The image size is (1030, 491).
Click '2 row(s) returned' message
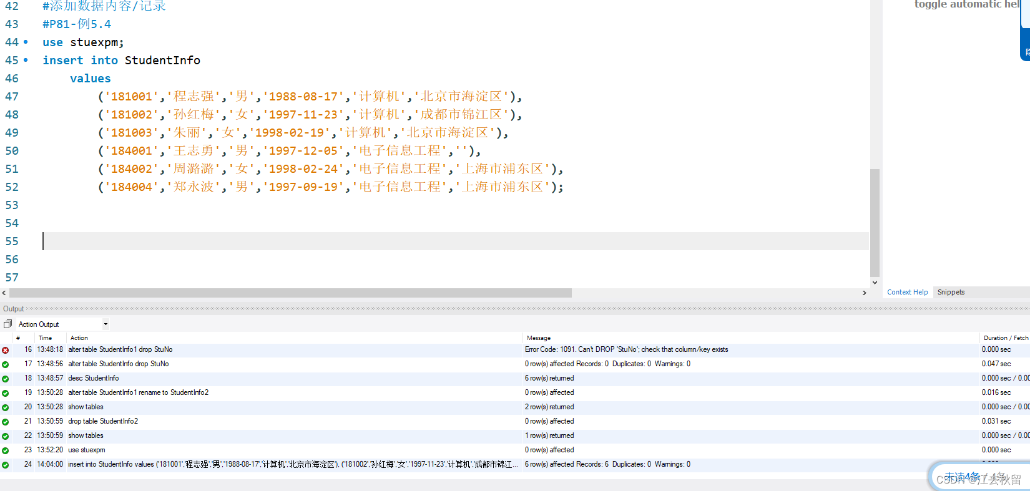[549, 407]
